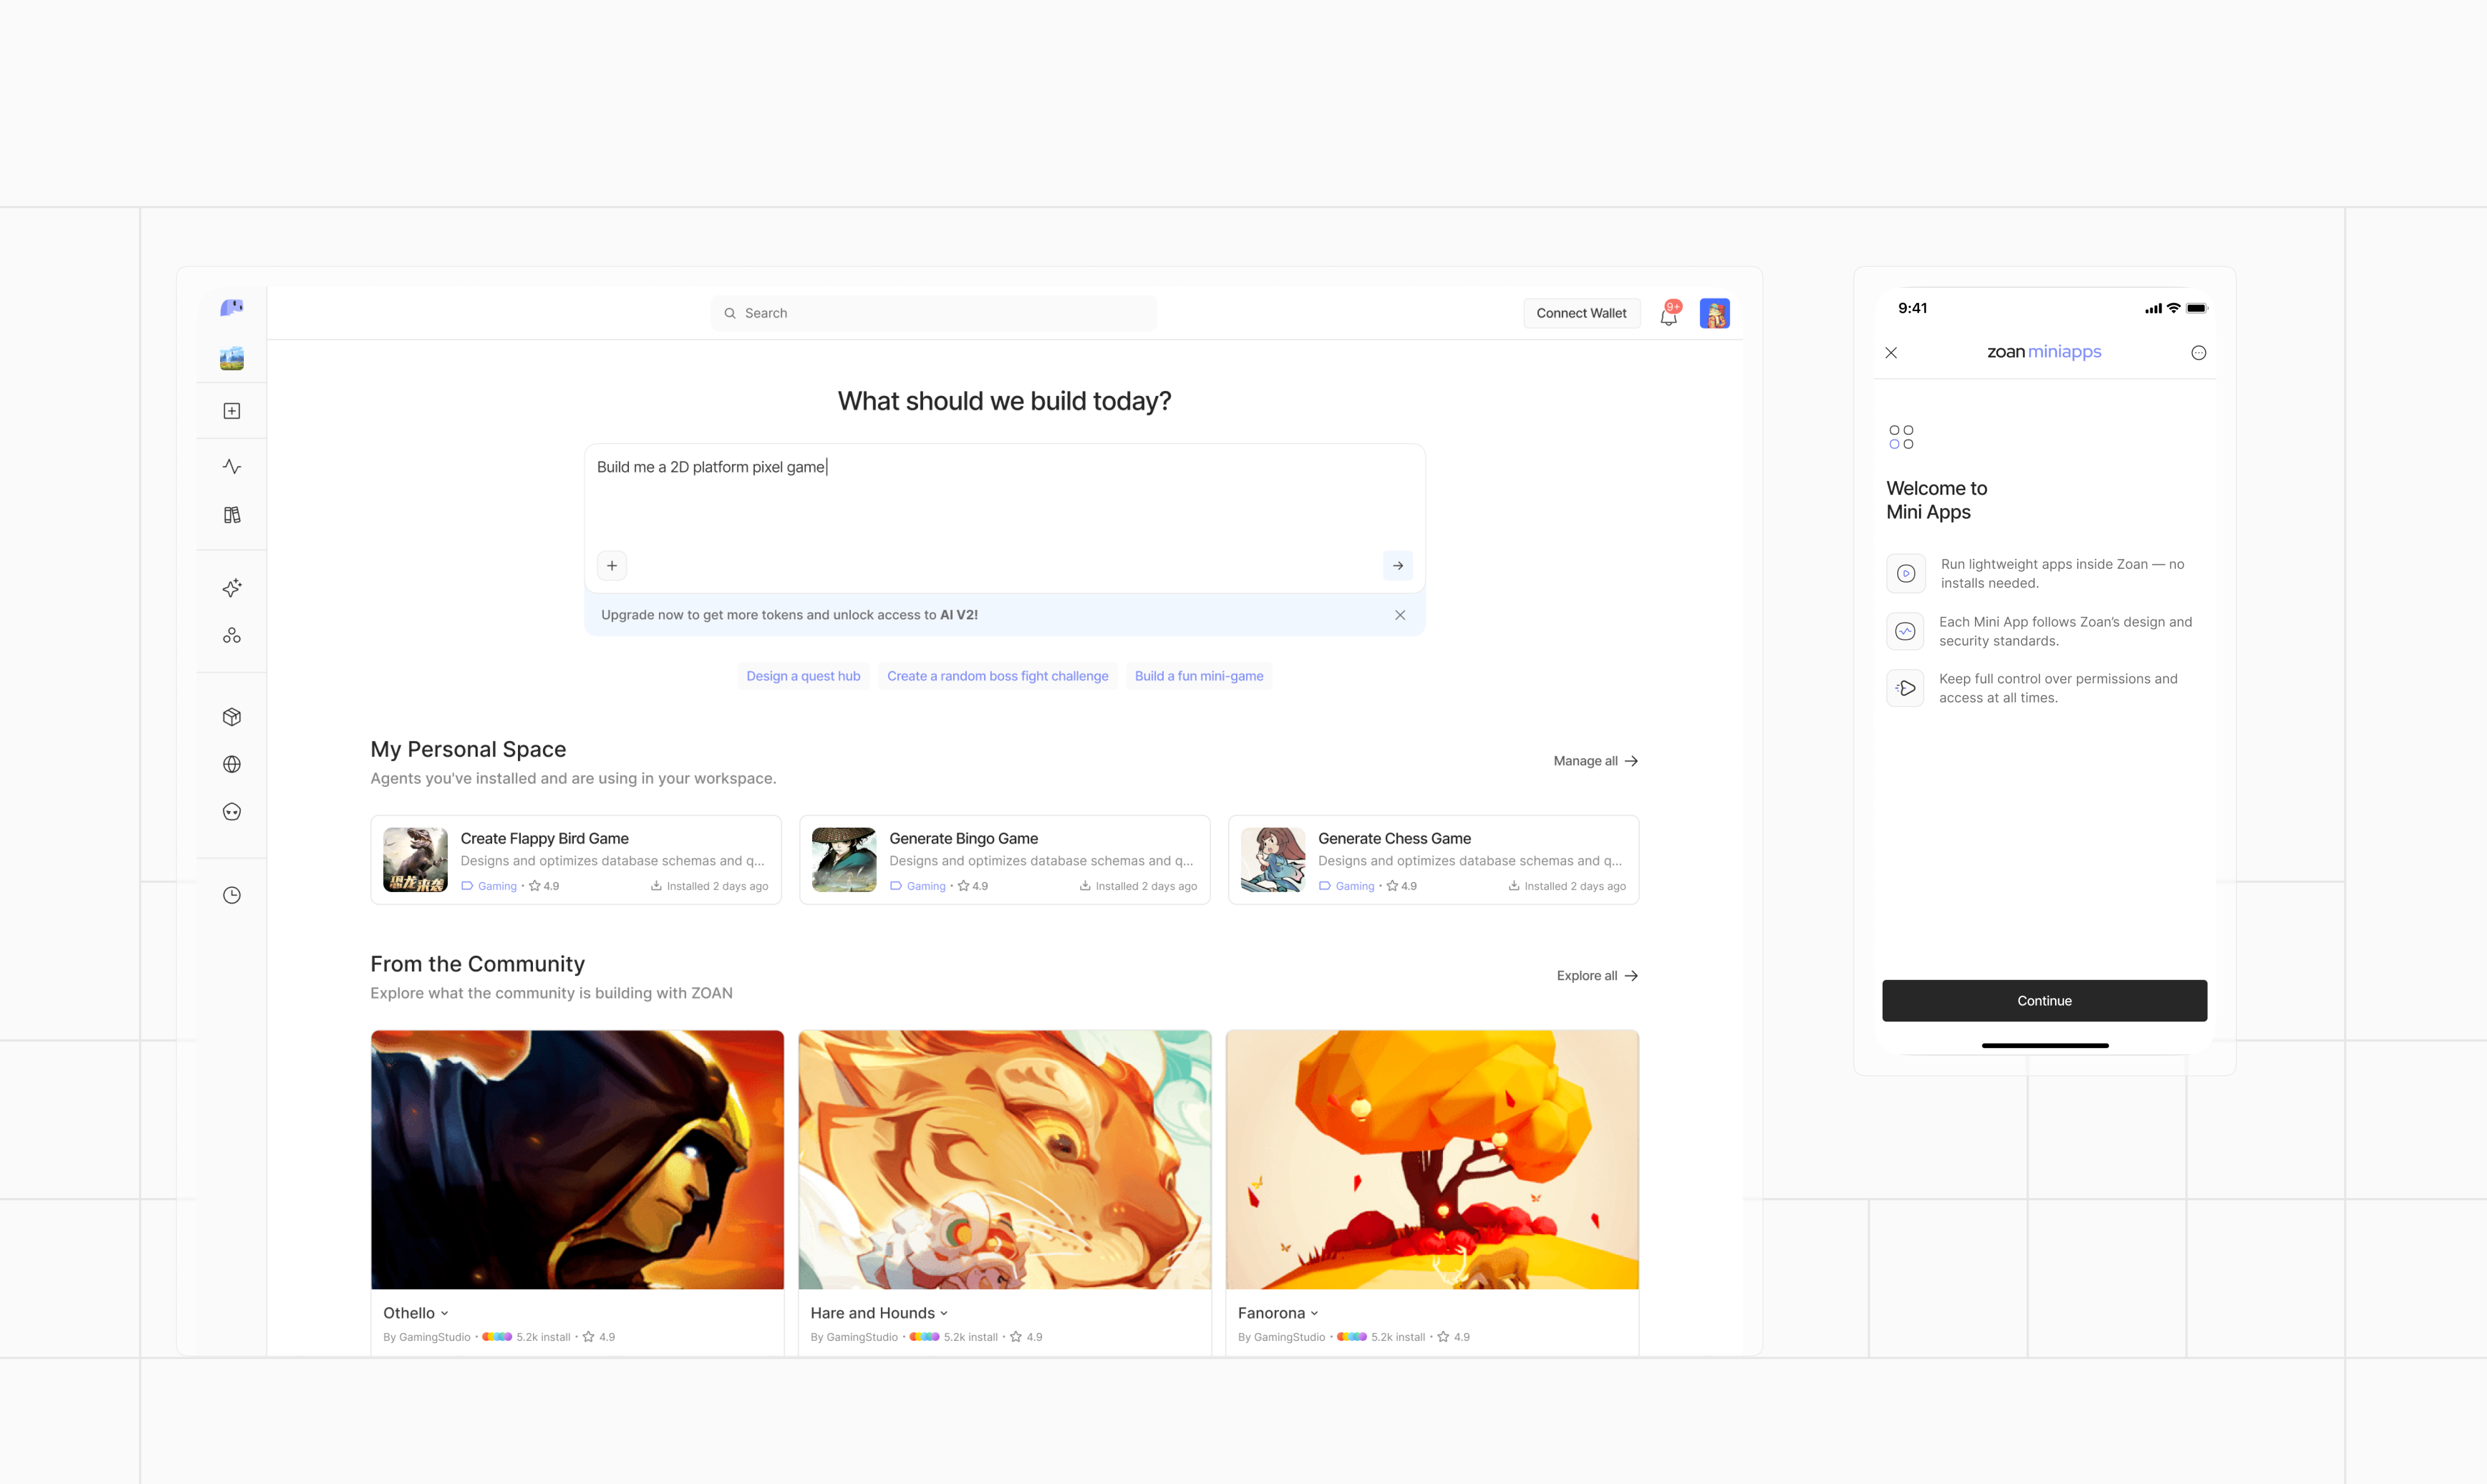Viewport: 2487px width, 1484px height.
Task: Open the library books icon in sidebar
Action: pyautogui.click(x=232, y=515)
